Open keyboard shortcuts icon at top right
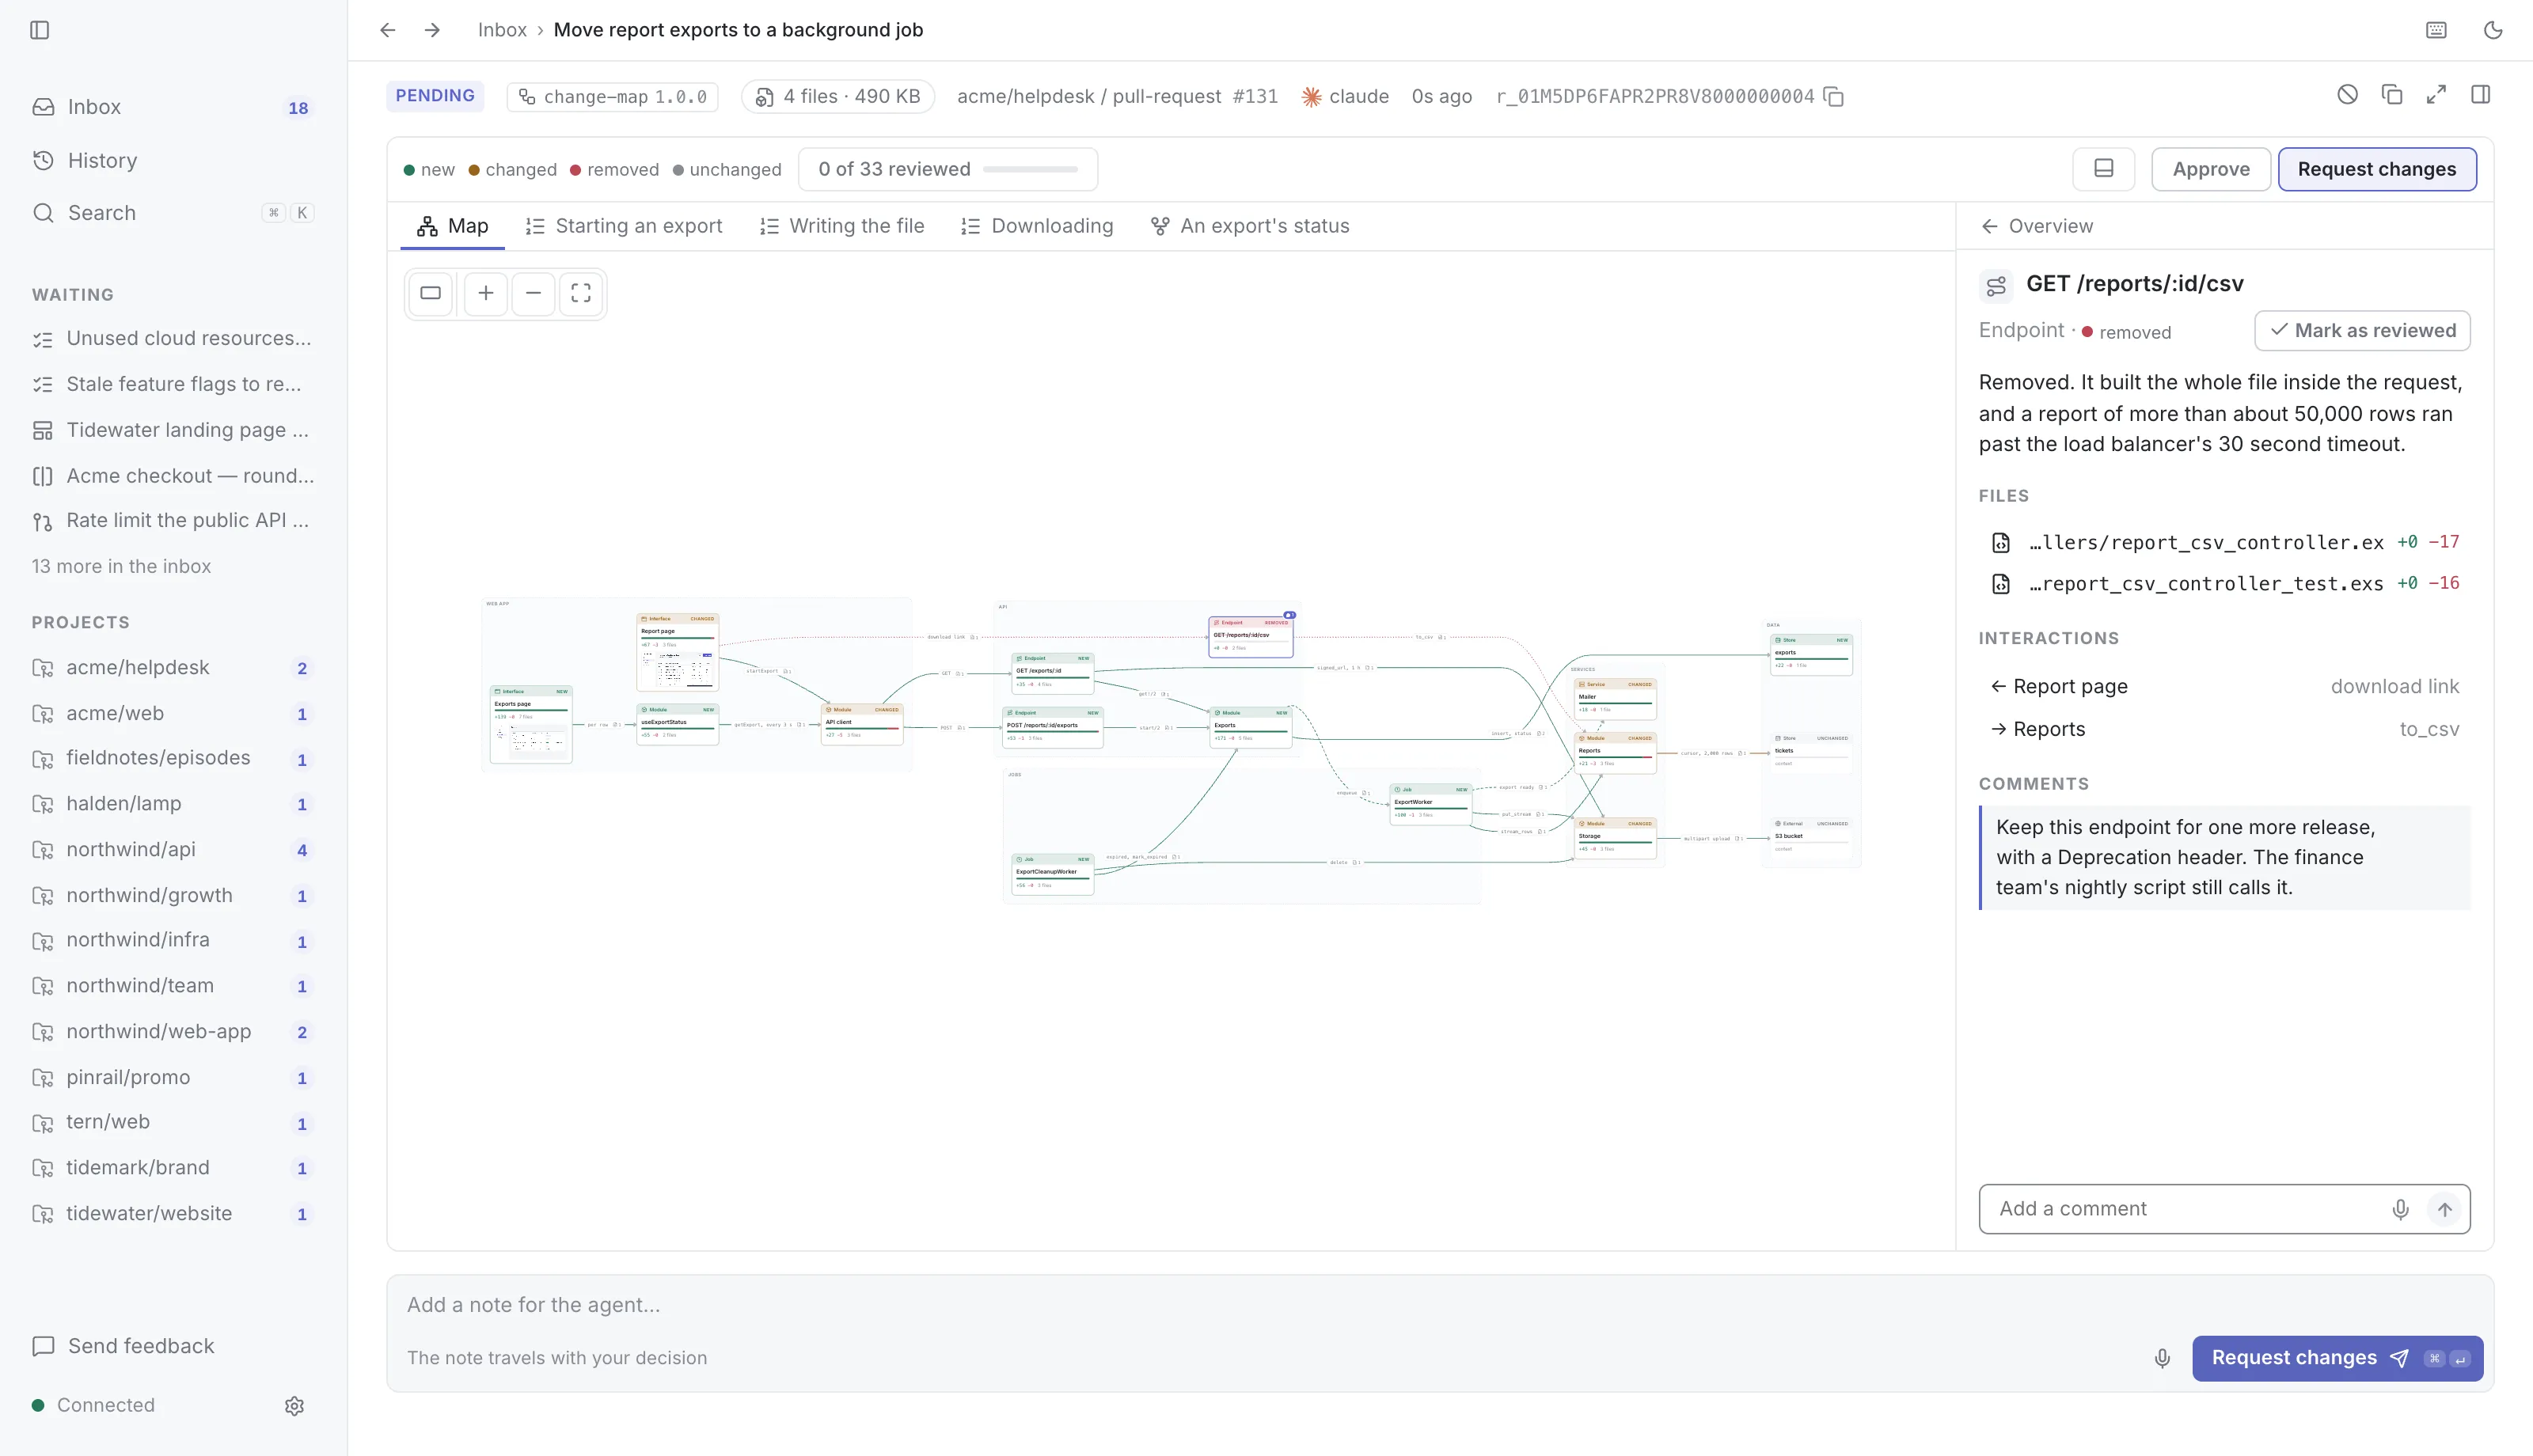 (x=2437, y=30)
